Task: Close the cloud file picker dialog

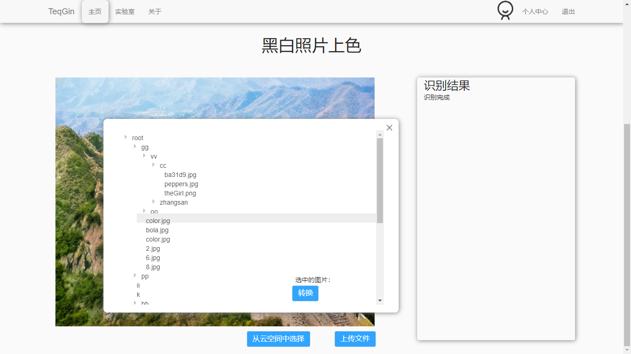Action: [x=389, y=128]
